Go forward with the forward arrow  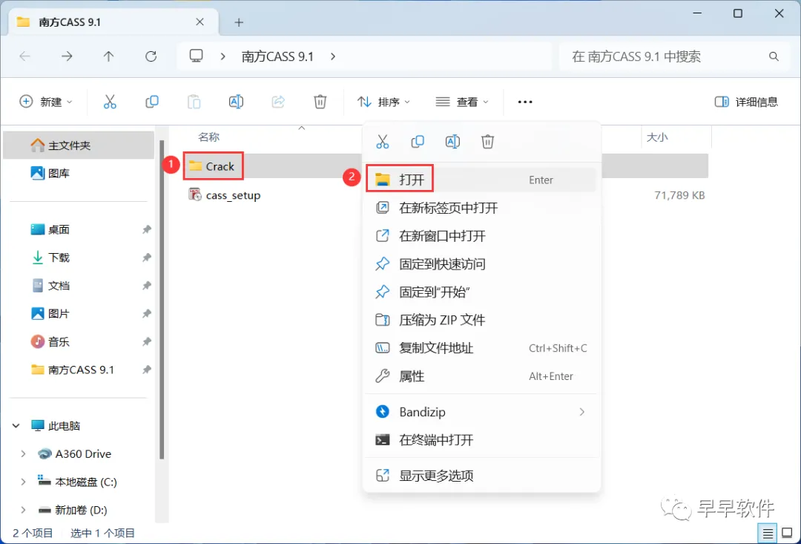pyautogui.click(x=67, y=56)
